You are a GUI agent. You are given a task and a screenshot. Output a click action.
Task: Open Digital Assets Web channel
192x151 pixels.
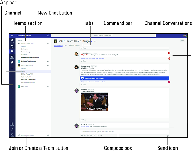pyautogui.click(x=27, y=74)
